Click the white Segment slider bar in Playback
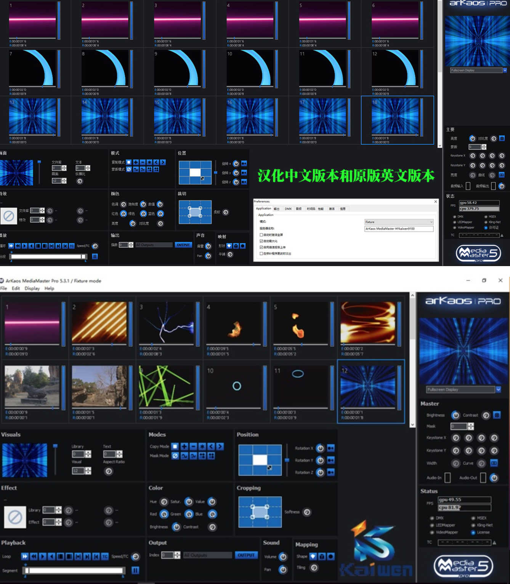This screenshot has width=510, height=584. point(75,570)
